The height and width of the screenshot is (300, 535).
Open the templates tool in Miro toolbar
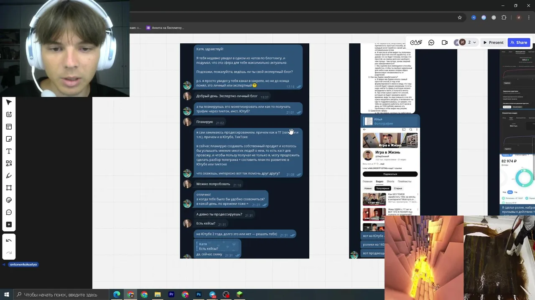tap(9, 127)
